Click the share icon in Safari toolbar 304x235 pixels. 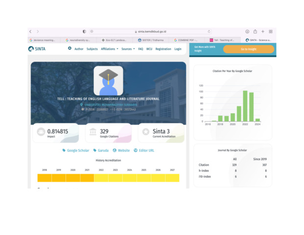click(x=255, y=31)
